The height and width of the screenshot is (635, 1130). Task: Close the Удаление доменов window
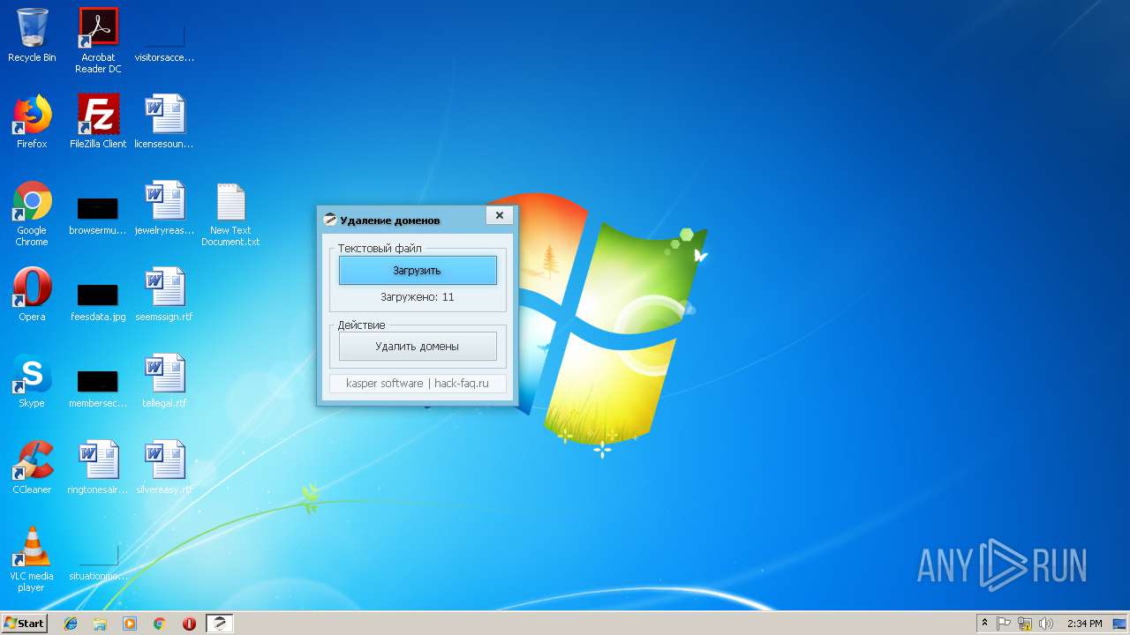click(499, 215)
